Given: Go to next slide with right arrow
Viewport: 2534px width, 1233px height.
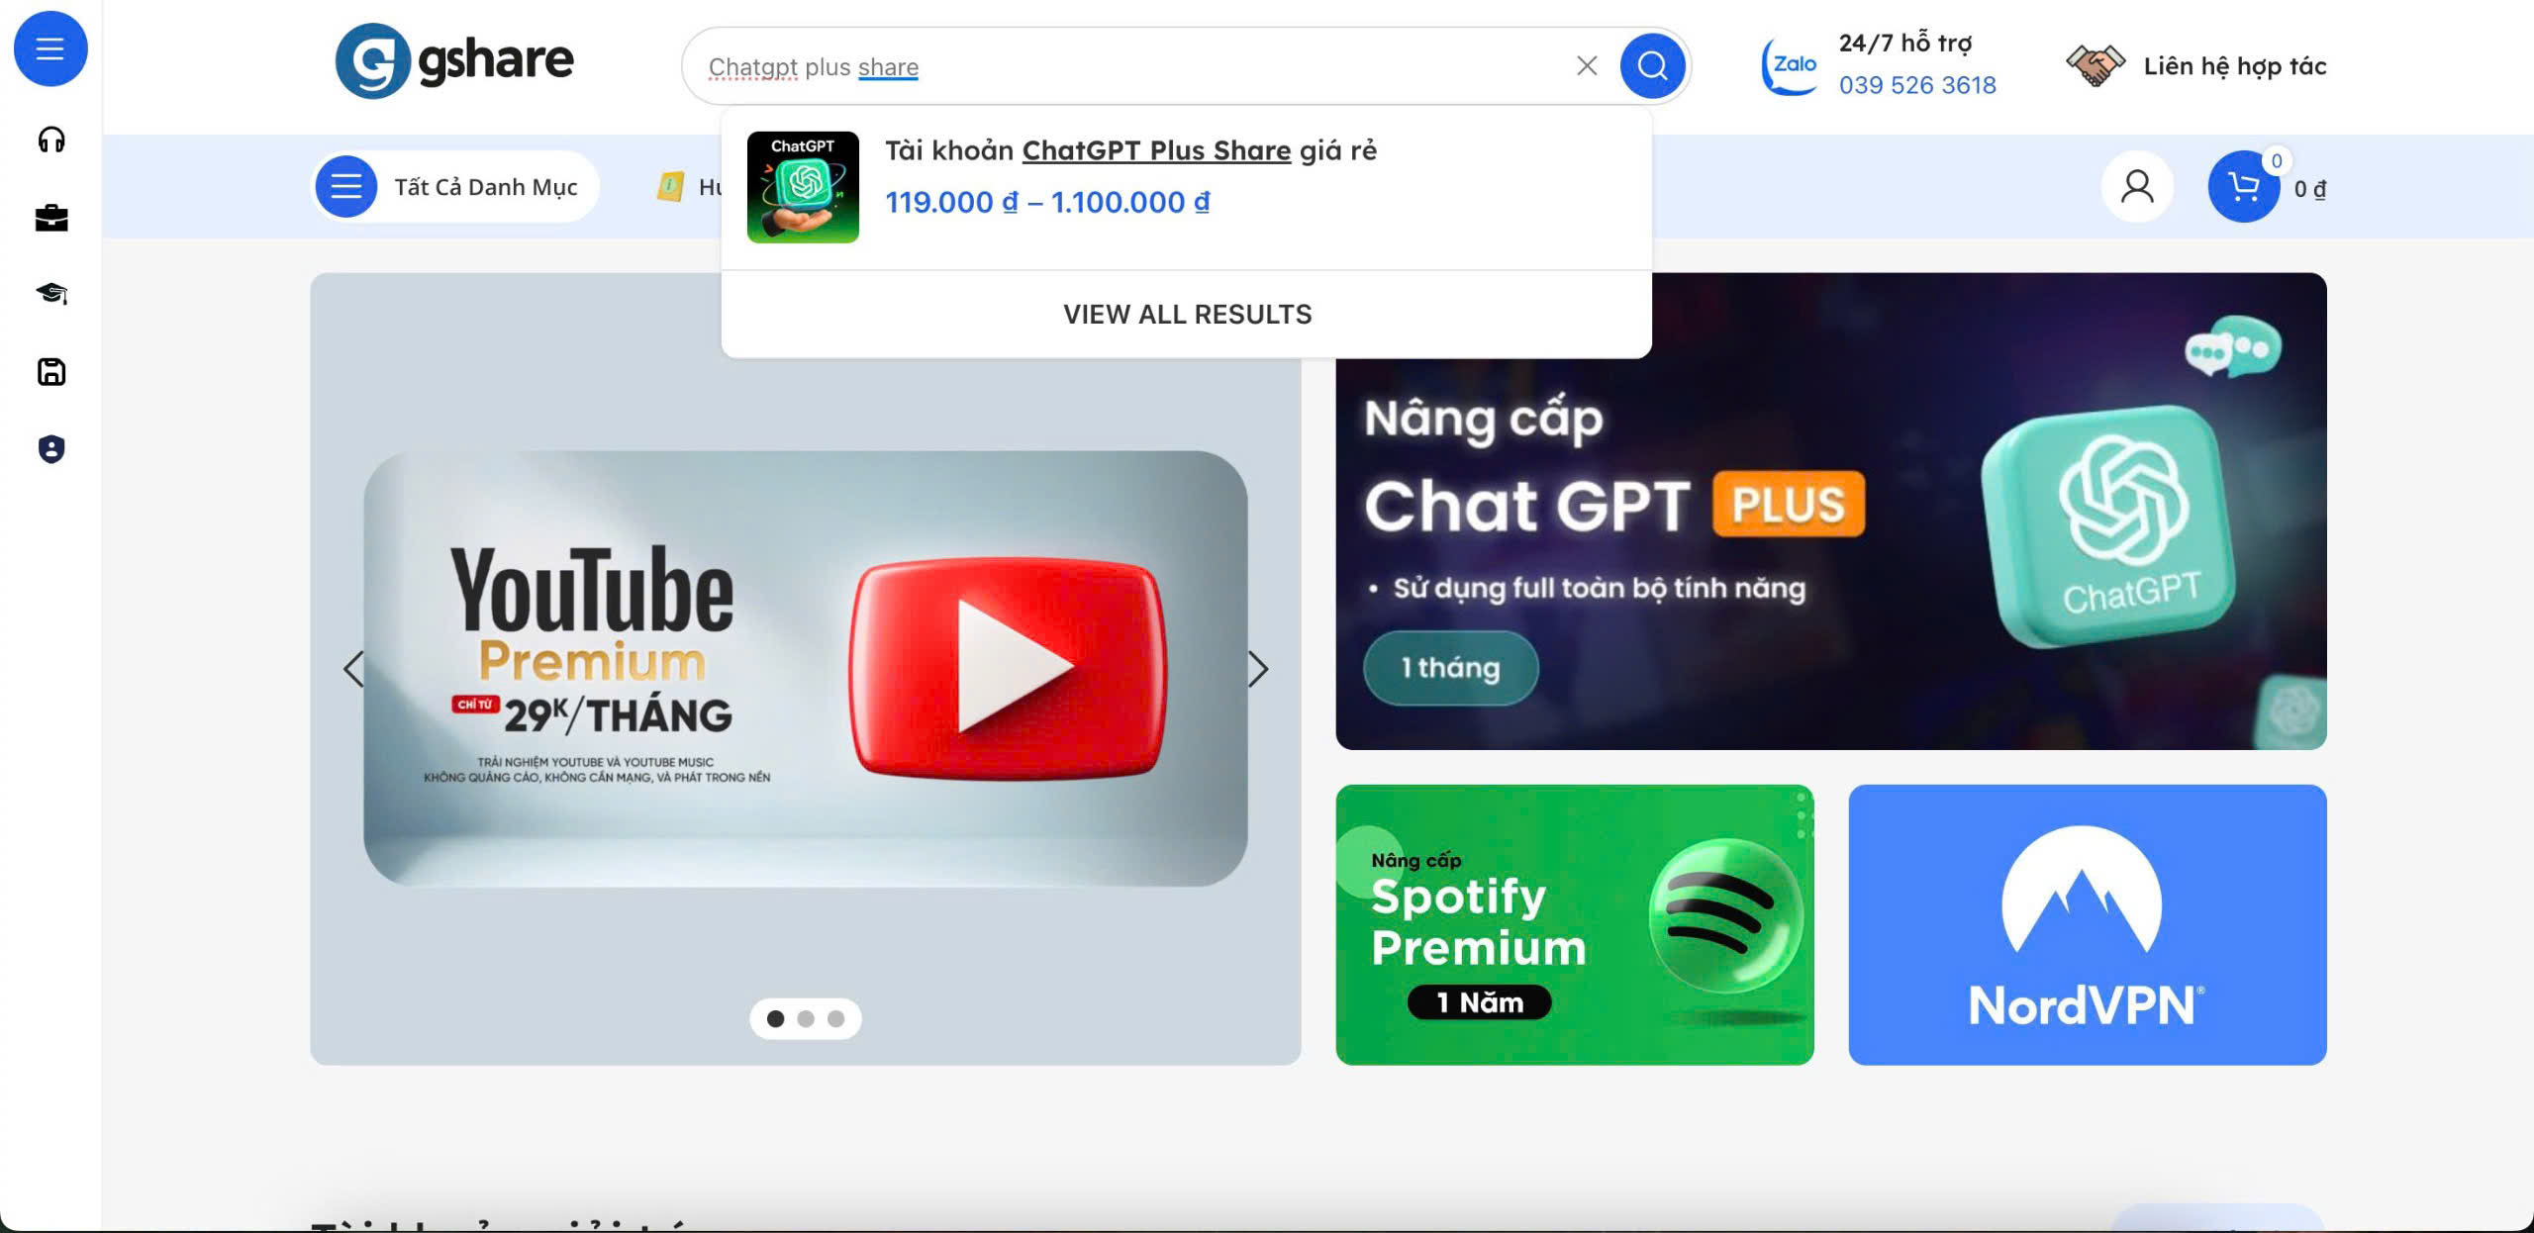Looking at the screenshot, I should click(1257, 670).
